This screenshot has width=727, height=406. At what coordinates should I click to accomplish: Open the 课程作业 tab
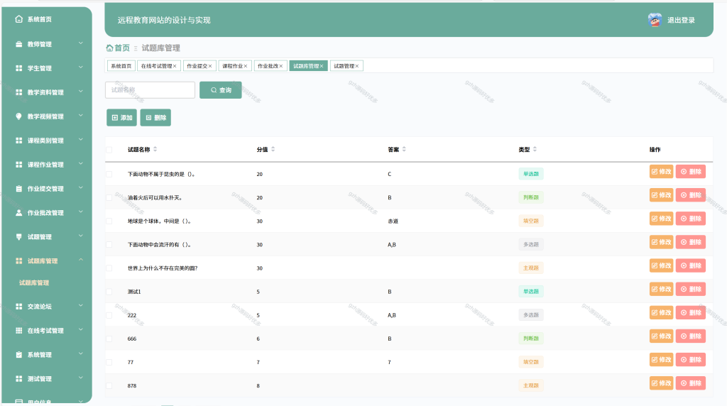[232, 66]
